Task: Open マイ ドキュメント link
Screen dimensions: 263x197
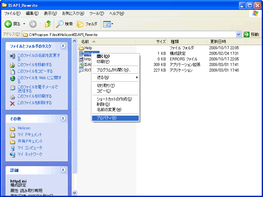Action: point(30,135)
